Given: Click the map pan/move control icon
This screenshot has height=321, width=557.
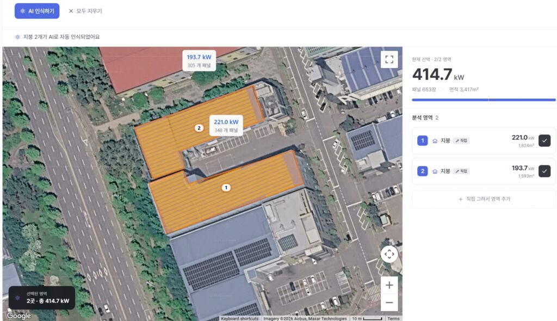Looking at the screenshot, I should pos(389,254).
